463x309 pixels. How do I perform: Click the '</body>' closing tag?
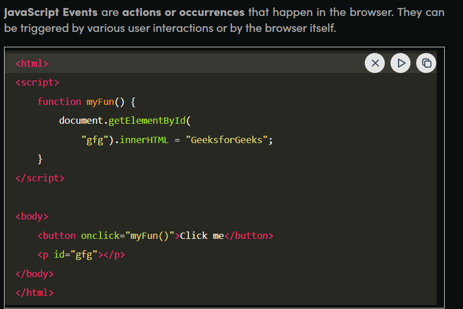(x=35, y=274)
